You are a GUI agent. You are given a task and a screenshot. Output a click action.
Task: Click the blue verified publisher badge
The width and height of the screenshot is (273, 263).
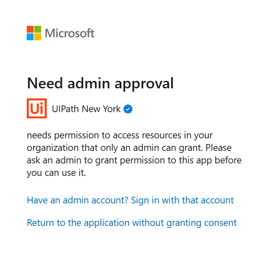128,109
